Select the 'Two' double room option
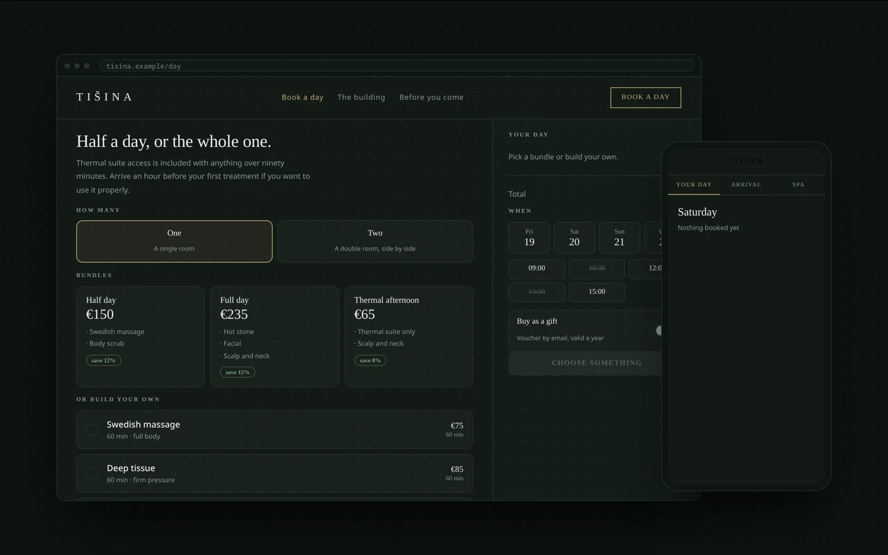The height and width of the screenshot is (555, 888). [375, 241]
